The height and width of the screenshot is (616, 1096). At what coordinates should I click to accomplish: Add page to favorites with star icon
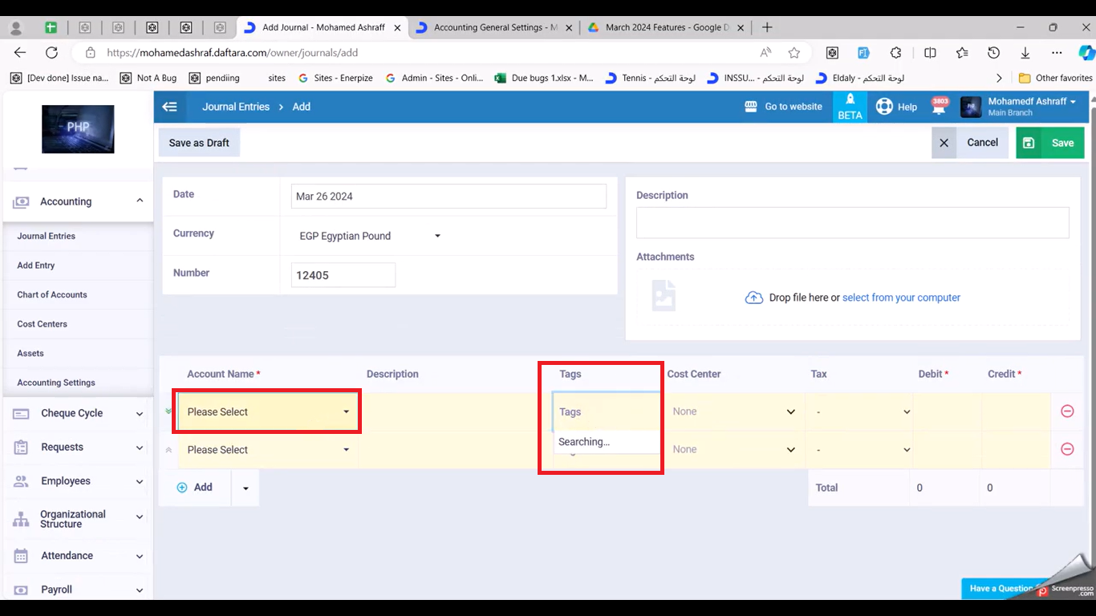[794, 52]
